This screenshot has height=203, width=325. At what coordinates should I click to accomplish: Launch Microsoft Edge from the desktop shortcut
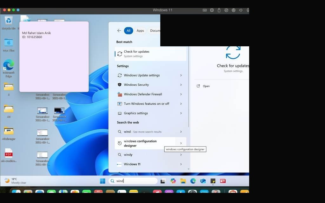pos(9,69)
